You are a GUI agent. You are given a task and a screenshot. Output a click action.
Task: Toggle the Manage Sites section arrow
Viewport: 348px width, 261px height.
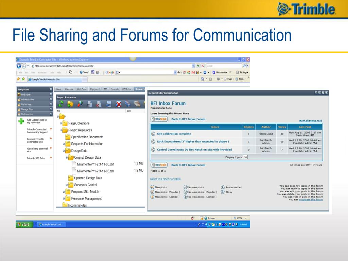51,109
